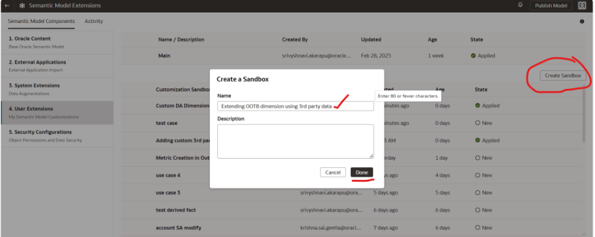
Task: Click the Create Sandbox button
Action: [x=563, y=76]
